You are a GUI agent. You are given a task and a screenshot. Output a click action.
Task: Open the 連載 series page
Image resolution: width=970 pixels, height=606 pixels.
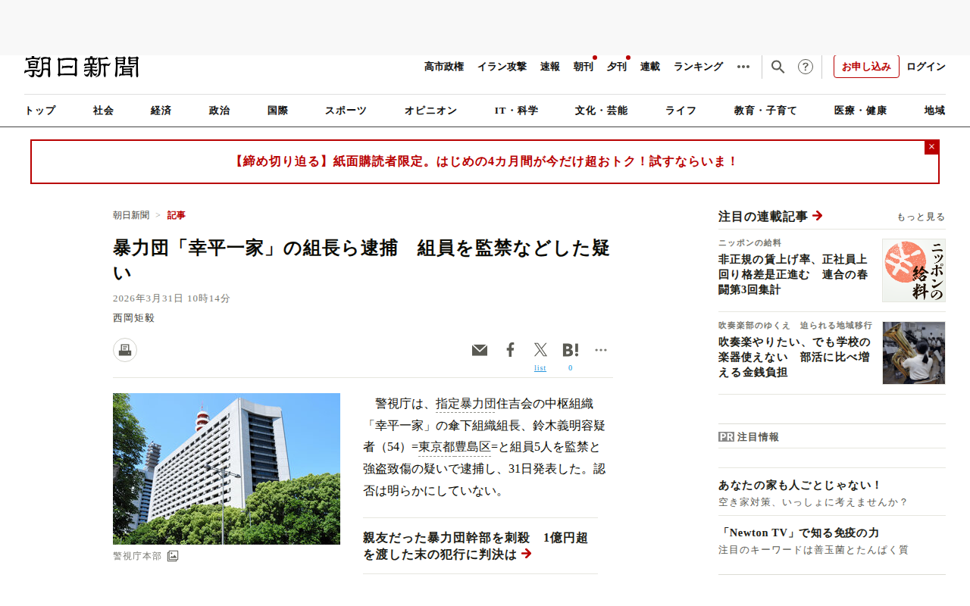(650, 67)
